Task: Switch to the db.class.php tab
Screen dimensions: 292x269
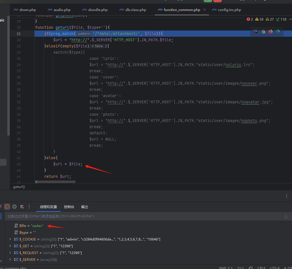Action: click(135, 10)
